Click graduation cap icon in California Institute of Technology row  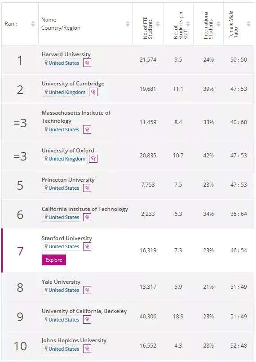[x=87, y=217]
